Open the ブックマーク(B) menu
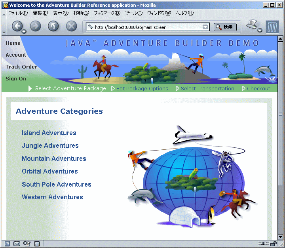The image size is (285, 248). point(107,13)
